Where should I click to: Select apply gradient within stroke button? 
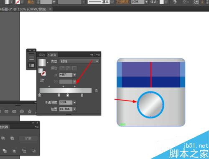tap(62, 68)
